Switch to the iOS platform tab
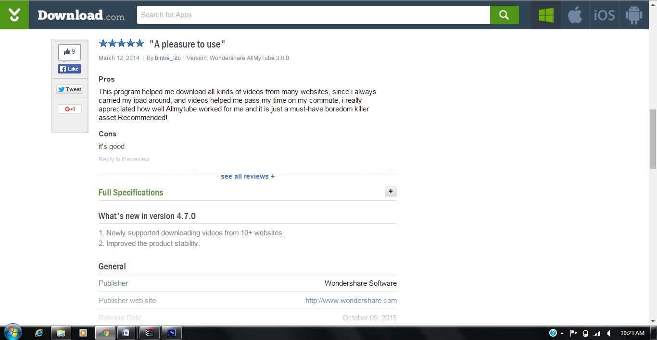Image resolution: width=657 pixels, height=340 pixels. tap(605, 15)
